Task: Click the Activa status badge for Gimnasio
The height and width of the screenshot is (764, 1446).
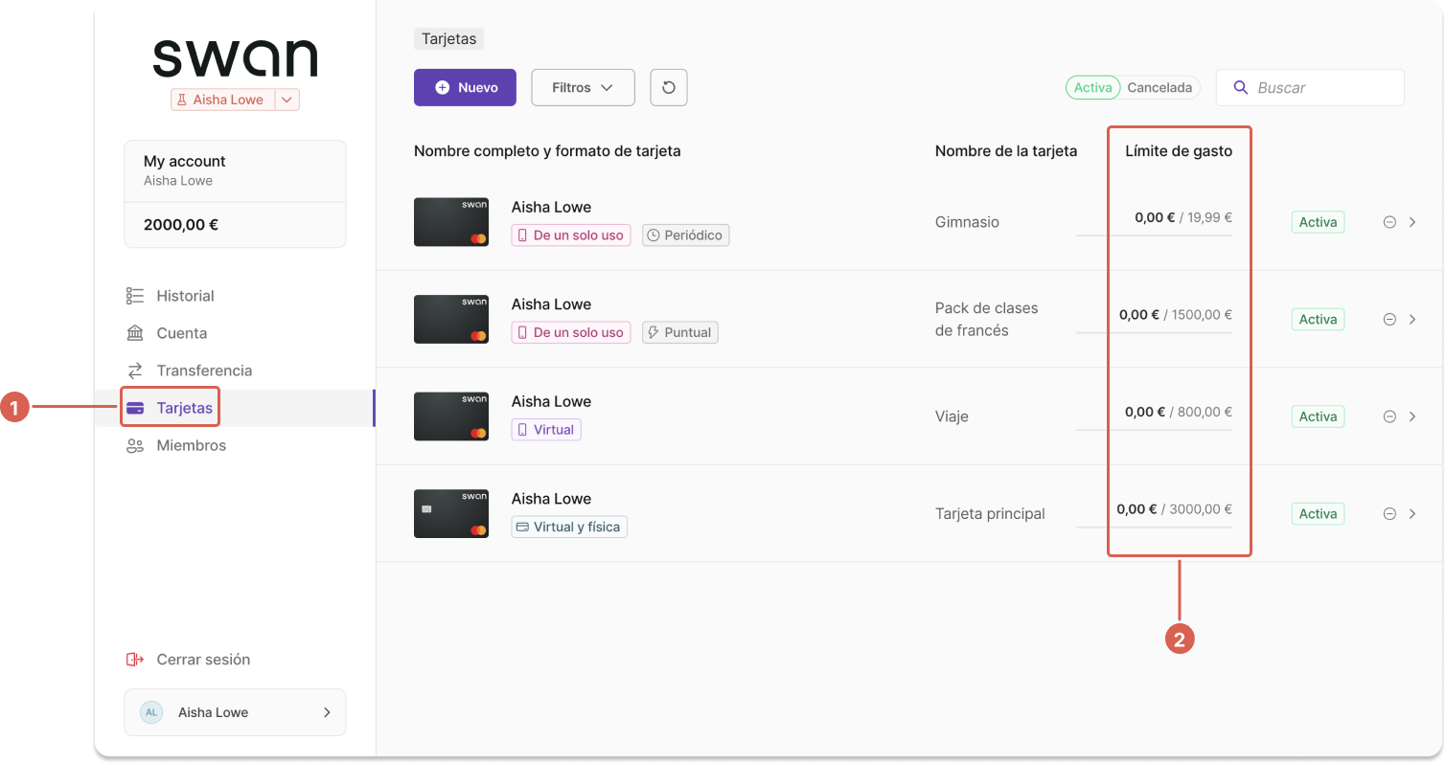Action: tap(1318, 222)
